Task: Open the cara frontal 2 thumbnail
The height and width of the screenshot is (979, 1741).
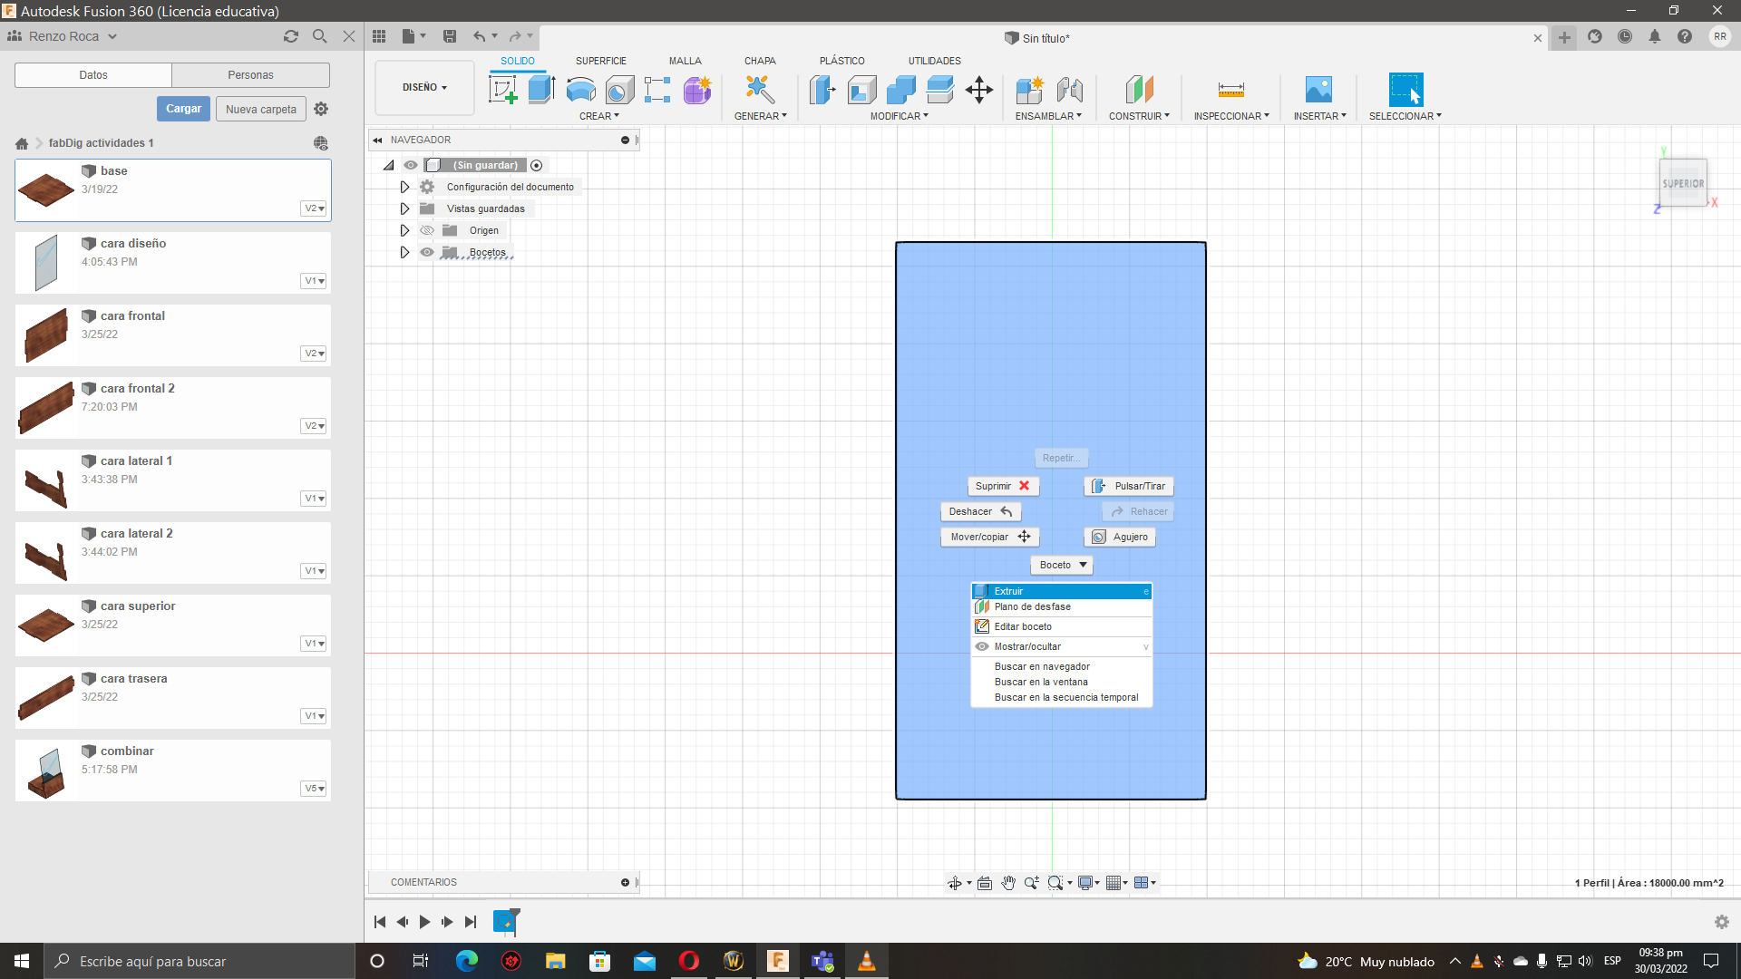Action: coord(46,408)
